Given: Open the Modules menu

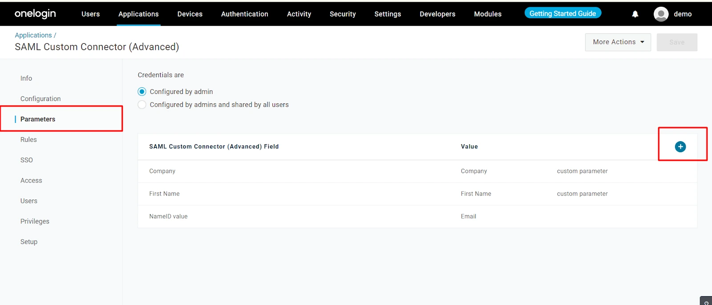Looking at the screenshot, I should [x=488, y=14].
